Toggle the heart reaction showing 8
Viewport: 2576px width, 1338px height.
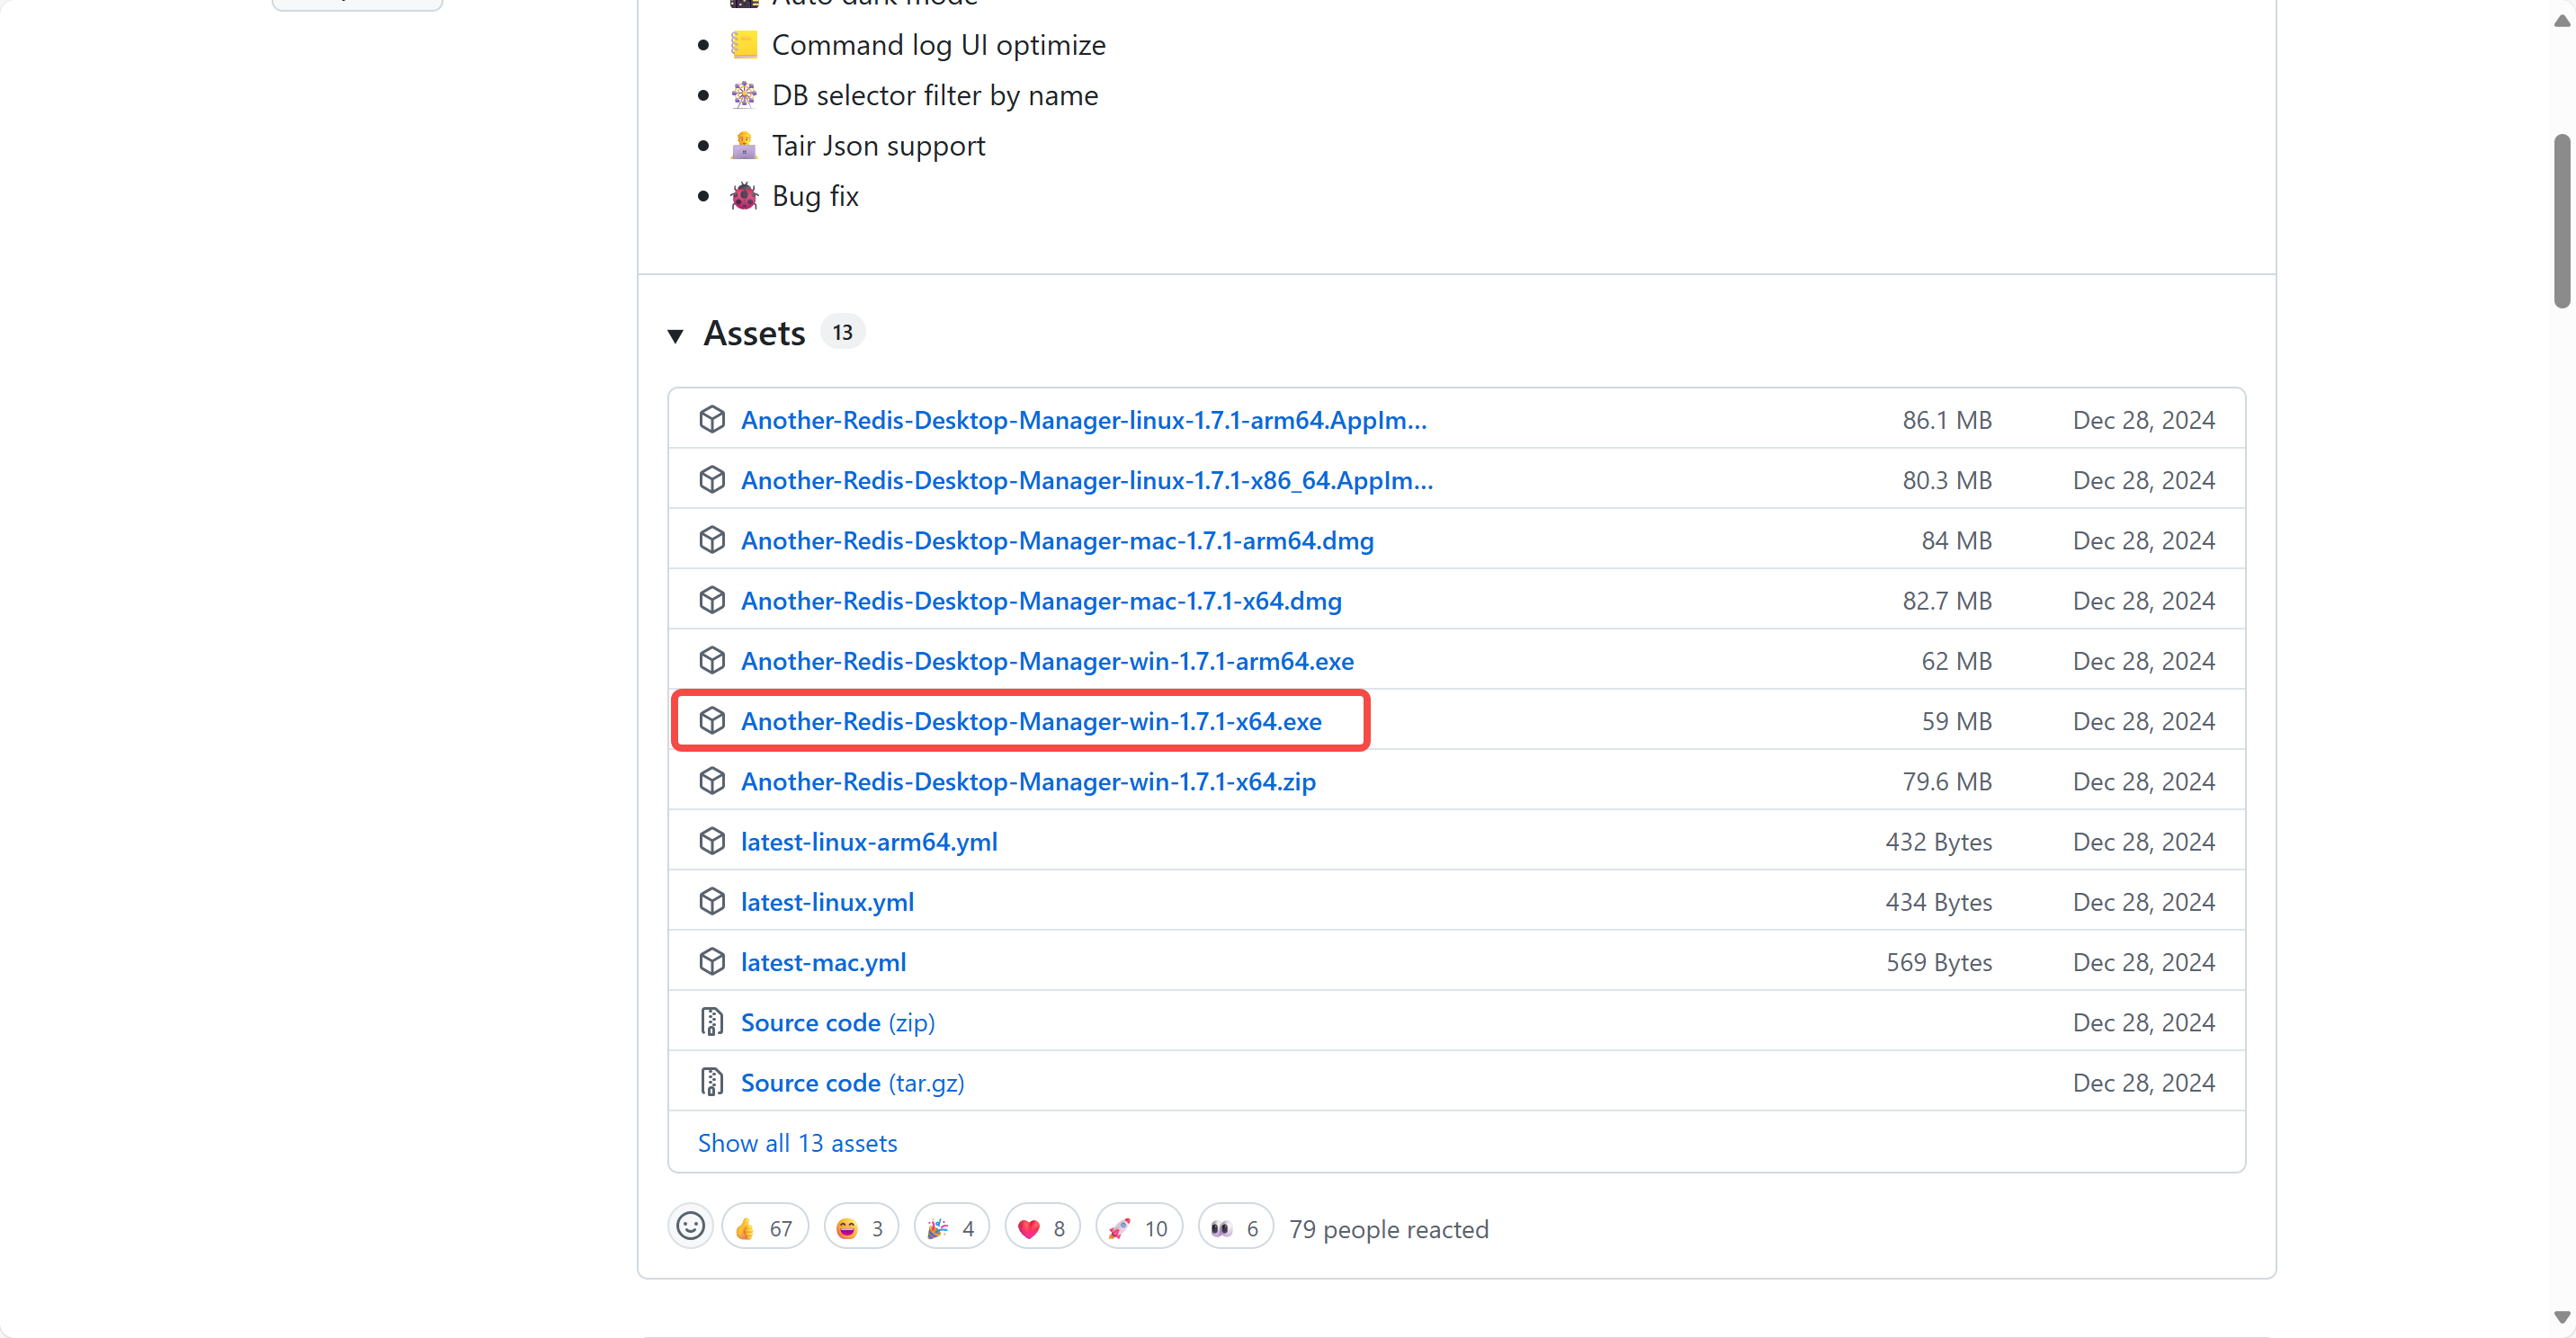pyautogui.click(x=1042, y=1226)
